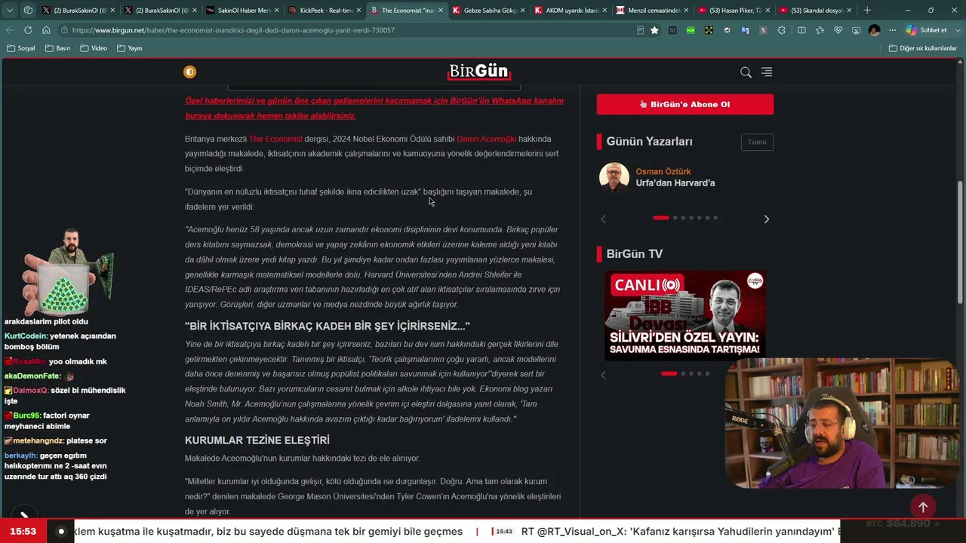Click the yellow-cornered expand extension icon
The width and height of the screenshot is (966, 543).
tap(709, 30)
